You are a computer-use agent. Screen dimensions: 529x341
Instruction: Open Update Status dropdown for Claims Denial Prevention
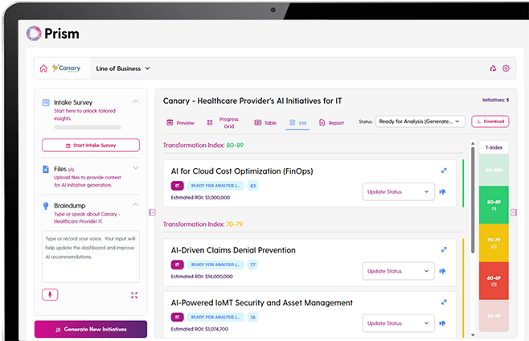point(398,271)
